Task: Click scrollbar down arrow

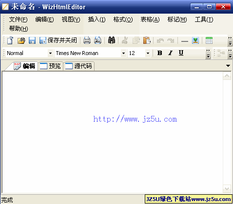Action: coord(227,189)
